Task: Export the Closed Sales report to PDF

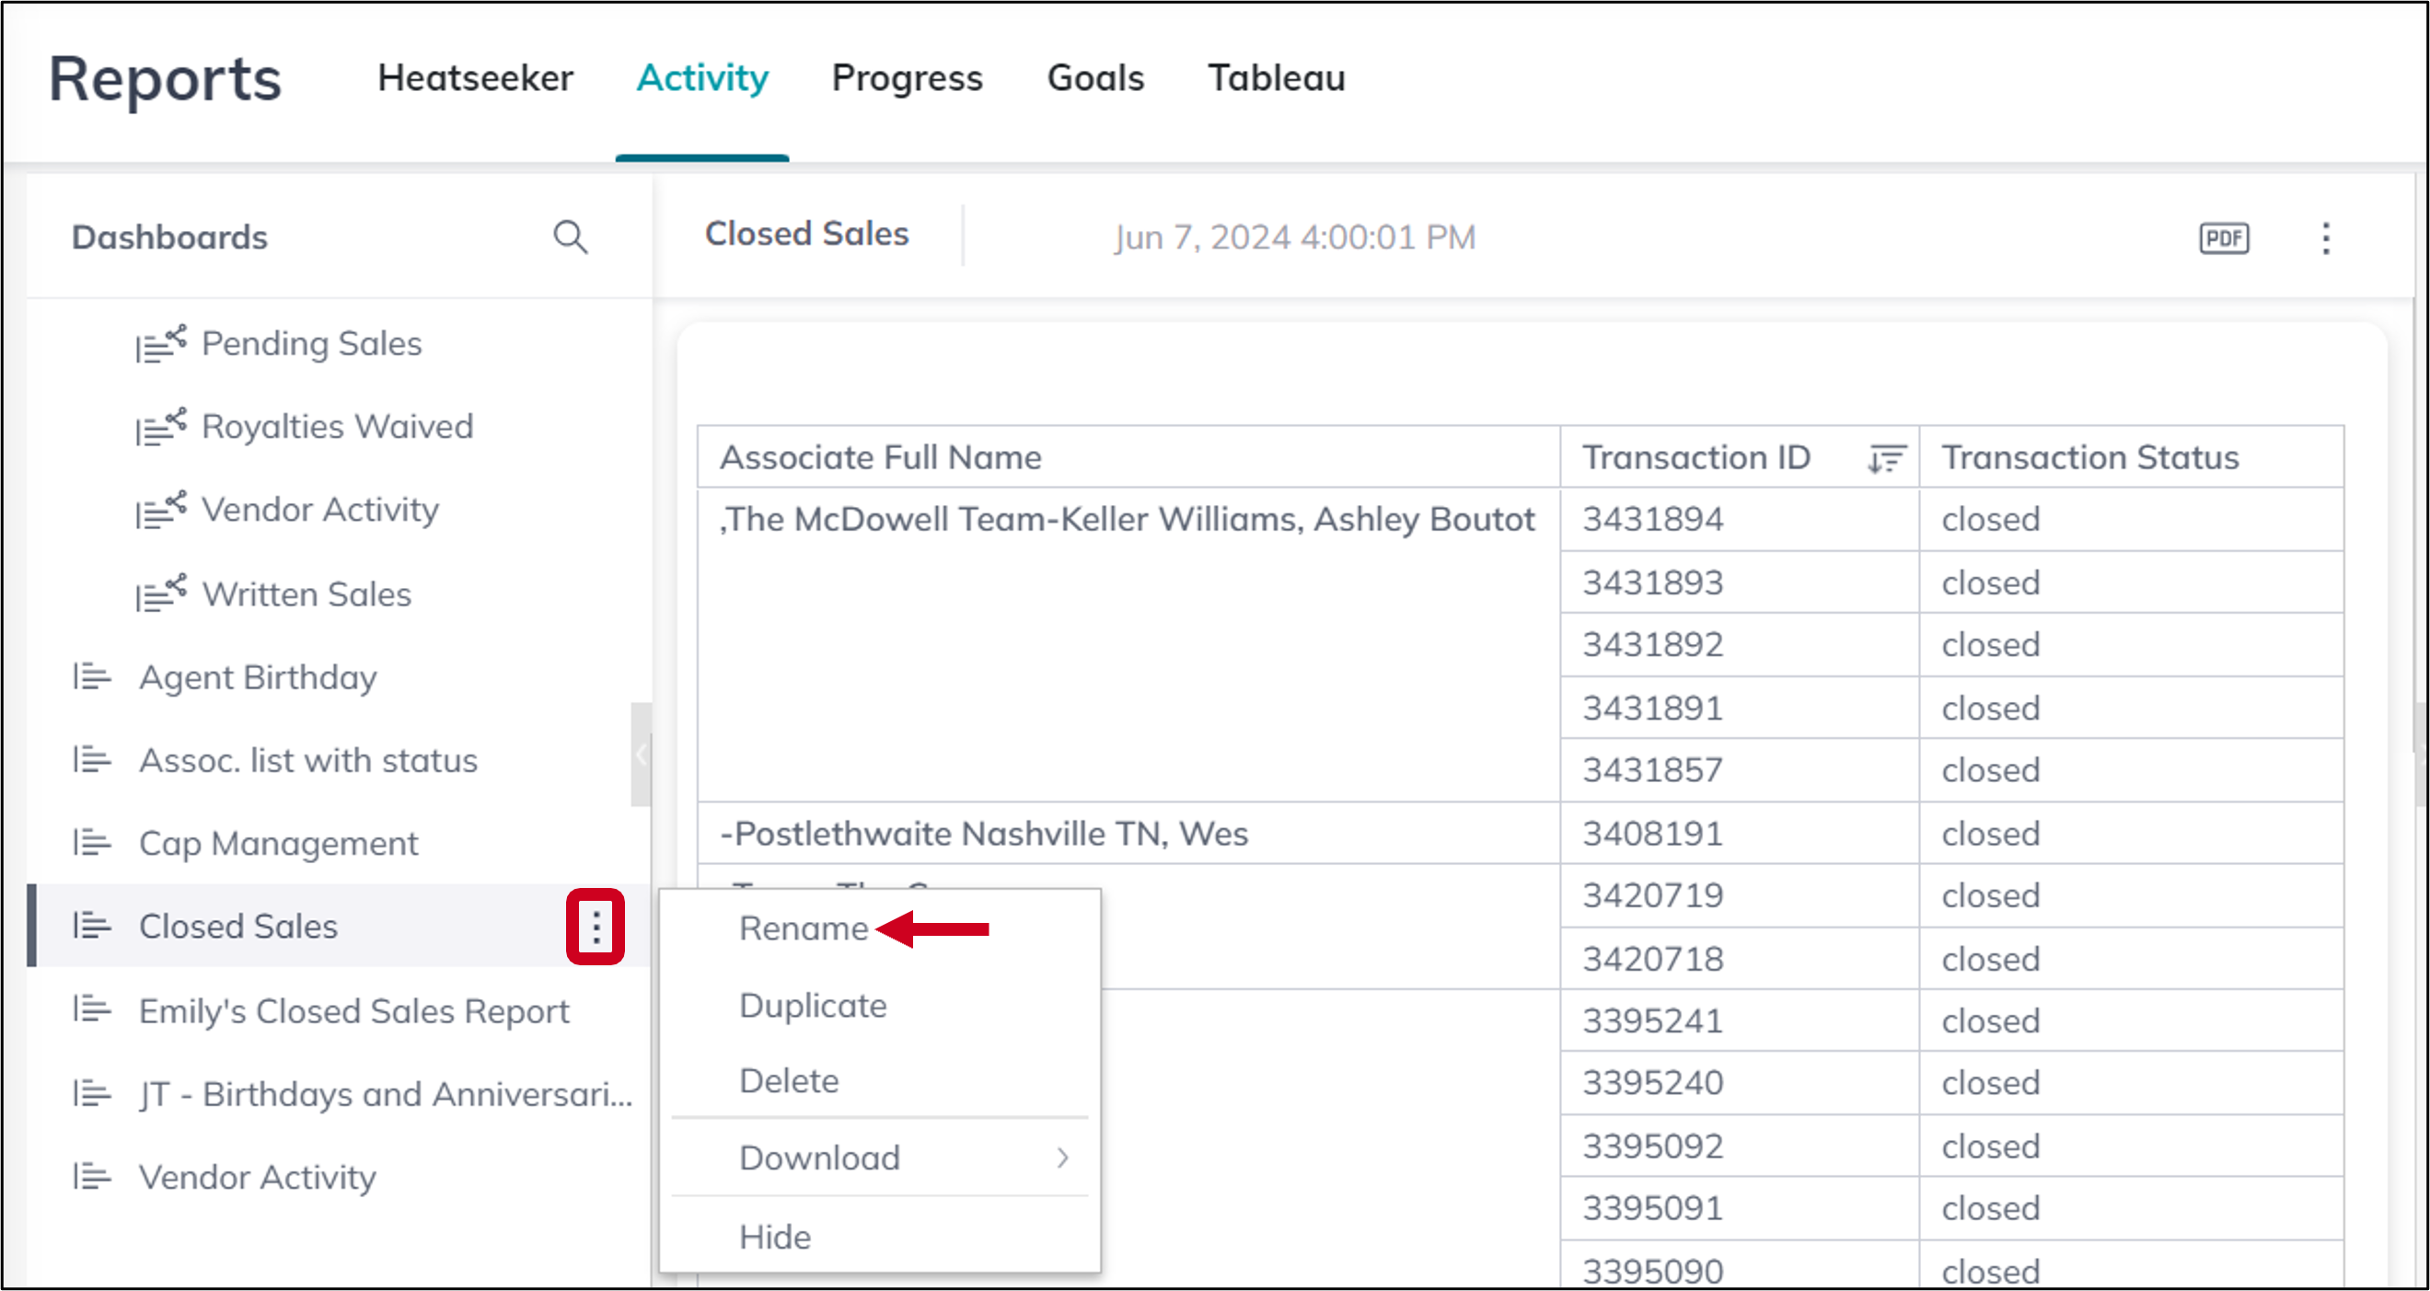Action: click(2224, 237)
